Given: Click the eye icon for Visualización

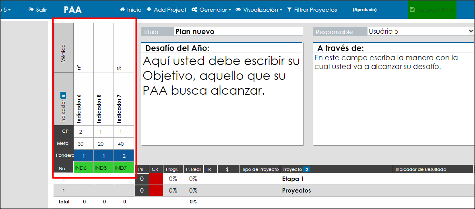Looking at the screenshot, I should (238, 10).
